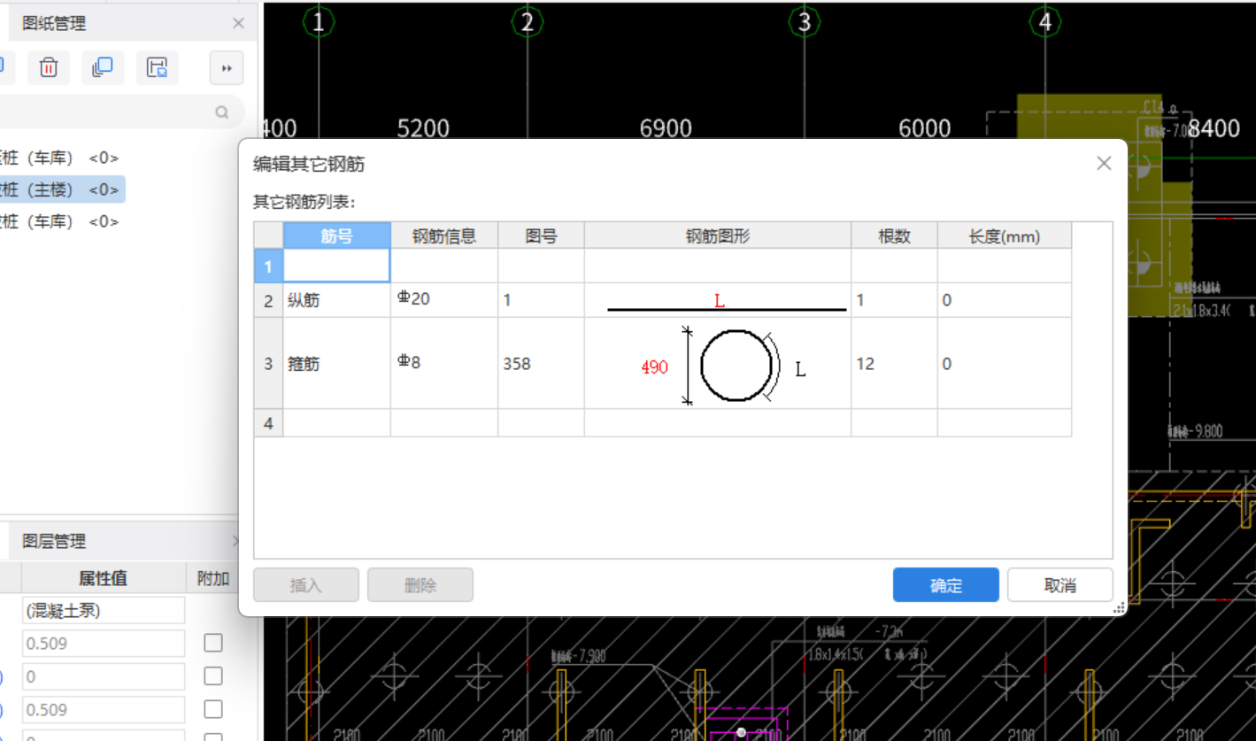The height and width of the screenshot is (741, 1256).
Task: Cancel the dialog with 取消 button
Action: (x=1060, y=585)
